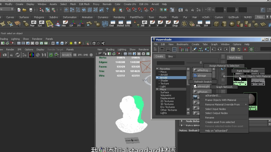
Task: Expand the Node Behavior attribute section
Action: tap(182, 121)
